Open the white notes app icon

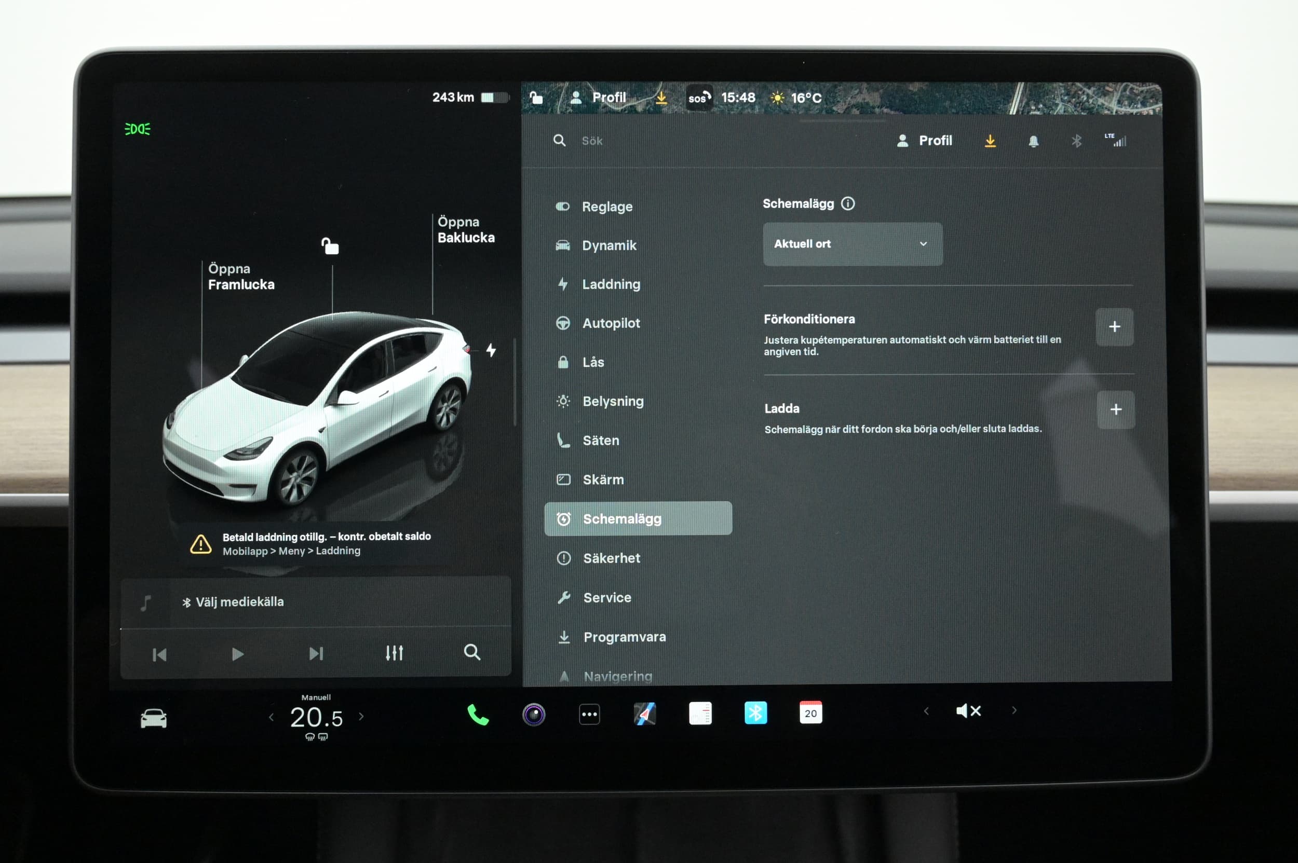pyautogui.click(x=700, y=714)
